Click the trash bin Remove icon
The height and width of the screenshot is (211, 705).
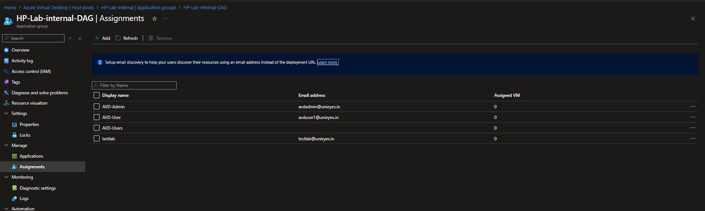click(x=151, y=38)
